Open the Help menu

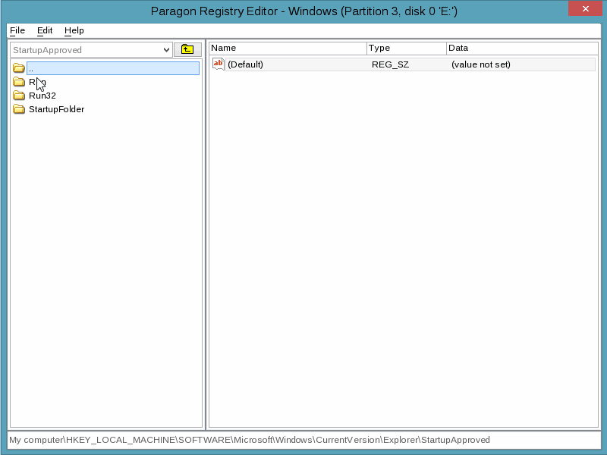click(74, 30)
